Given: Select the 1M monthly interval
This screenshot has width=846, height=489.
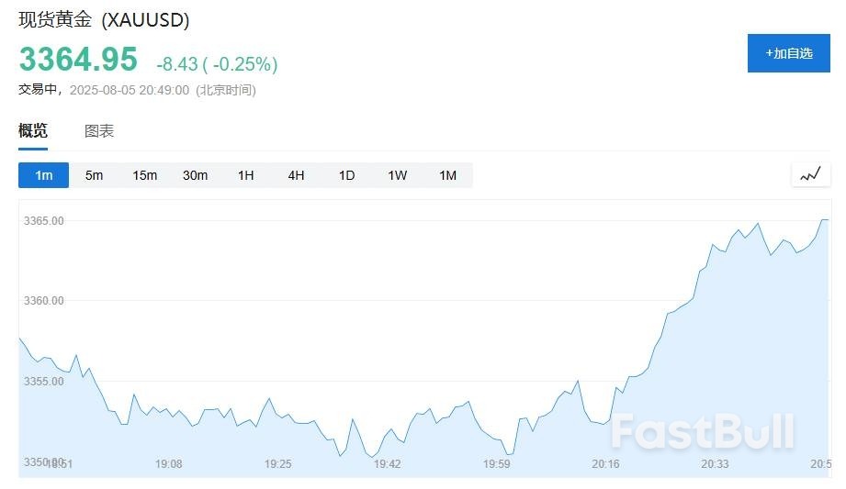Looking at the screenshot, I should tap(447, 175).
